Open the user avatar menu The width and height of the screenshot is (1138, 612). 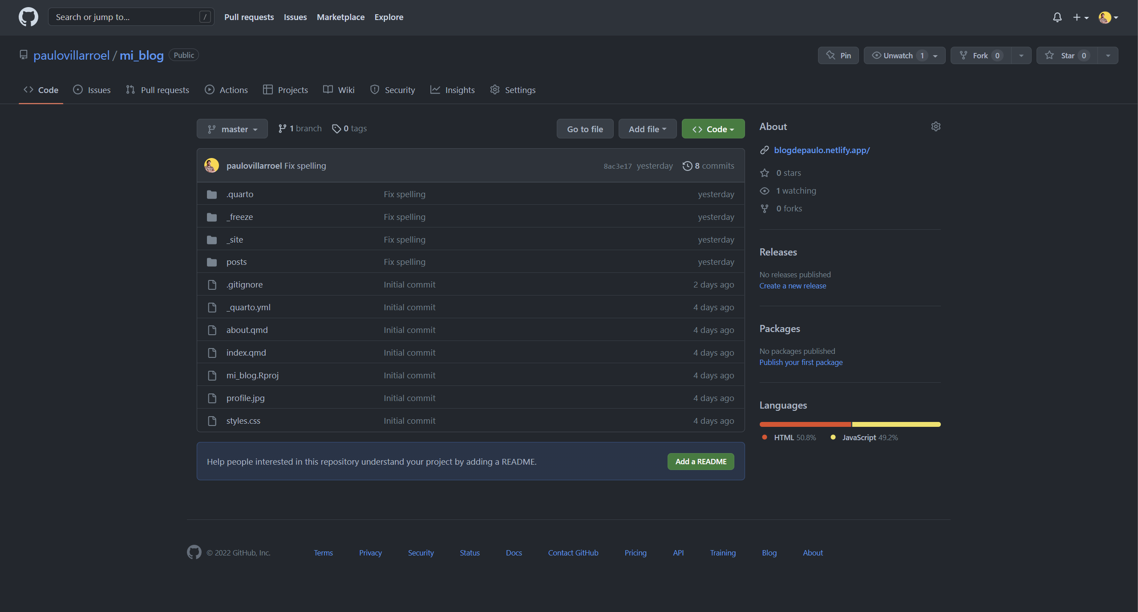click(x=1108, y=17)
